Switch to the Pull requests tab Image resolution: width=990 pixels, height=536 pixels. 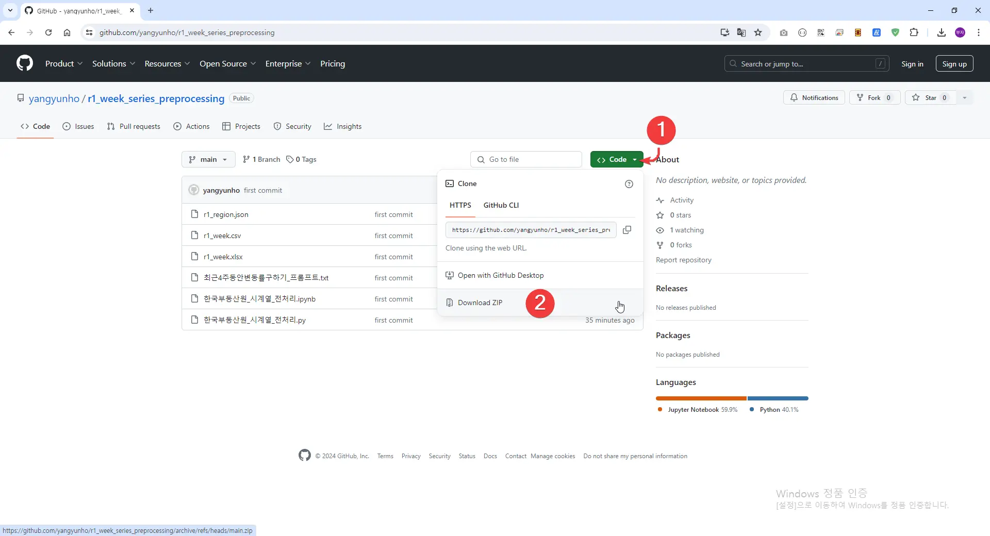[134, 126]
